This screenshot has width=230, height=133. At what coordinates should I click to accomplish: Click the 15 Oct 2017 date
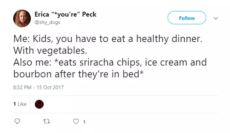coord(51,87)
